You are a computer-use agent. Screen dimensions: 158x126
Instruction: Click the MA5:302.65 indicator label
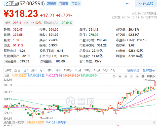19,75
